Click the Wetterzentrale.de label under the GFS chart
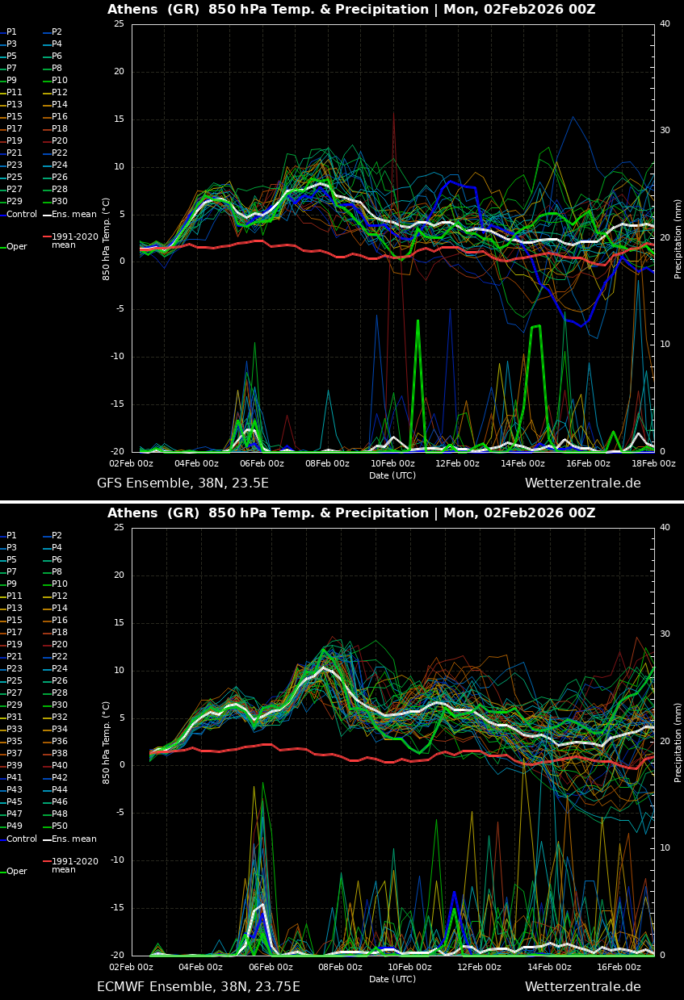 point(582,483)
